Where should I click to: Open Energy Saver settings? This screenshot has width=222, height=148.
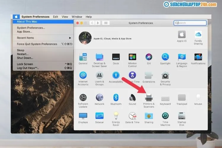click(x=116, y=116)
